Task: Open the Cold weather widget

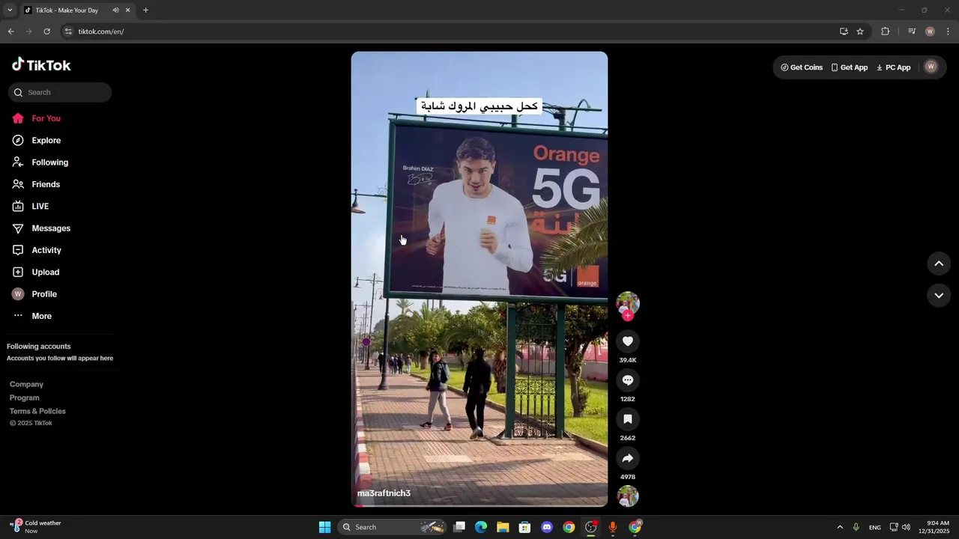Action: click(36, 527)
